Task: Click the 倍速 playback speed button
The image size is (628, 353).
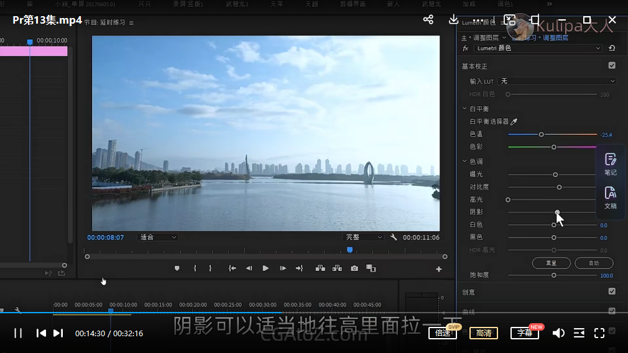Action: click(443, 333)
